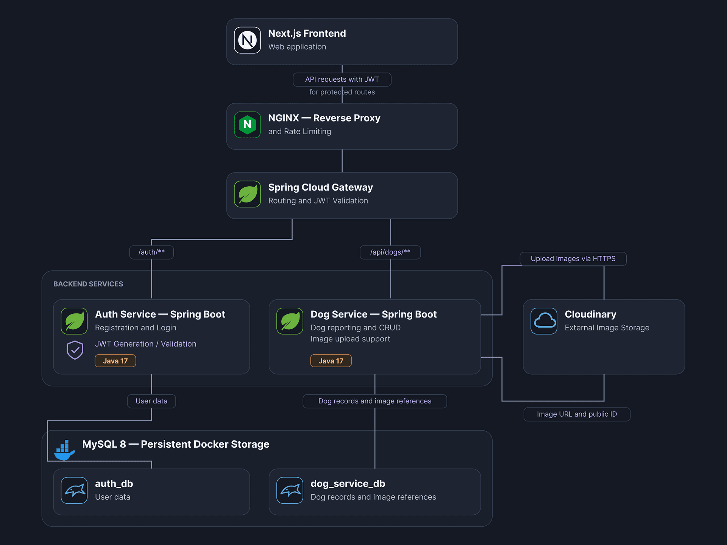Click the Upload images via HTTPS label
Viewport: 727px width, 545px height.
pos(573,258)
